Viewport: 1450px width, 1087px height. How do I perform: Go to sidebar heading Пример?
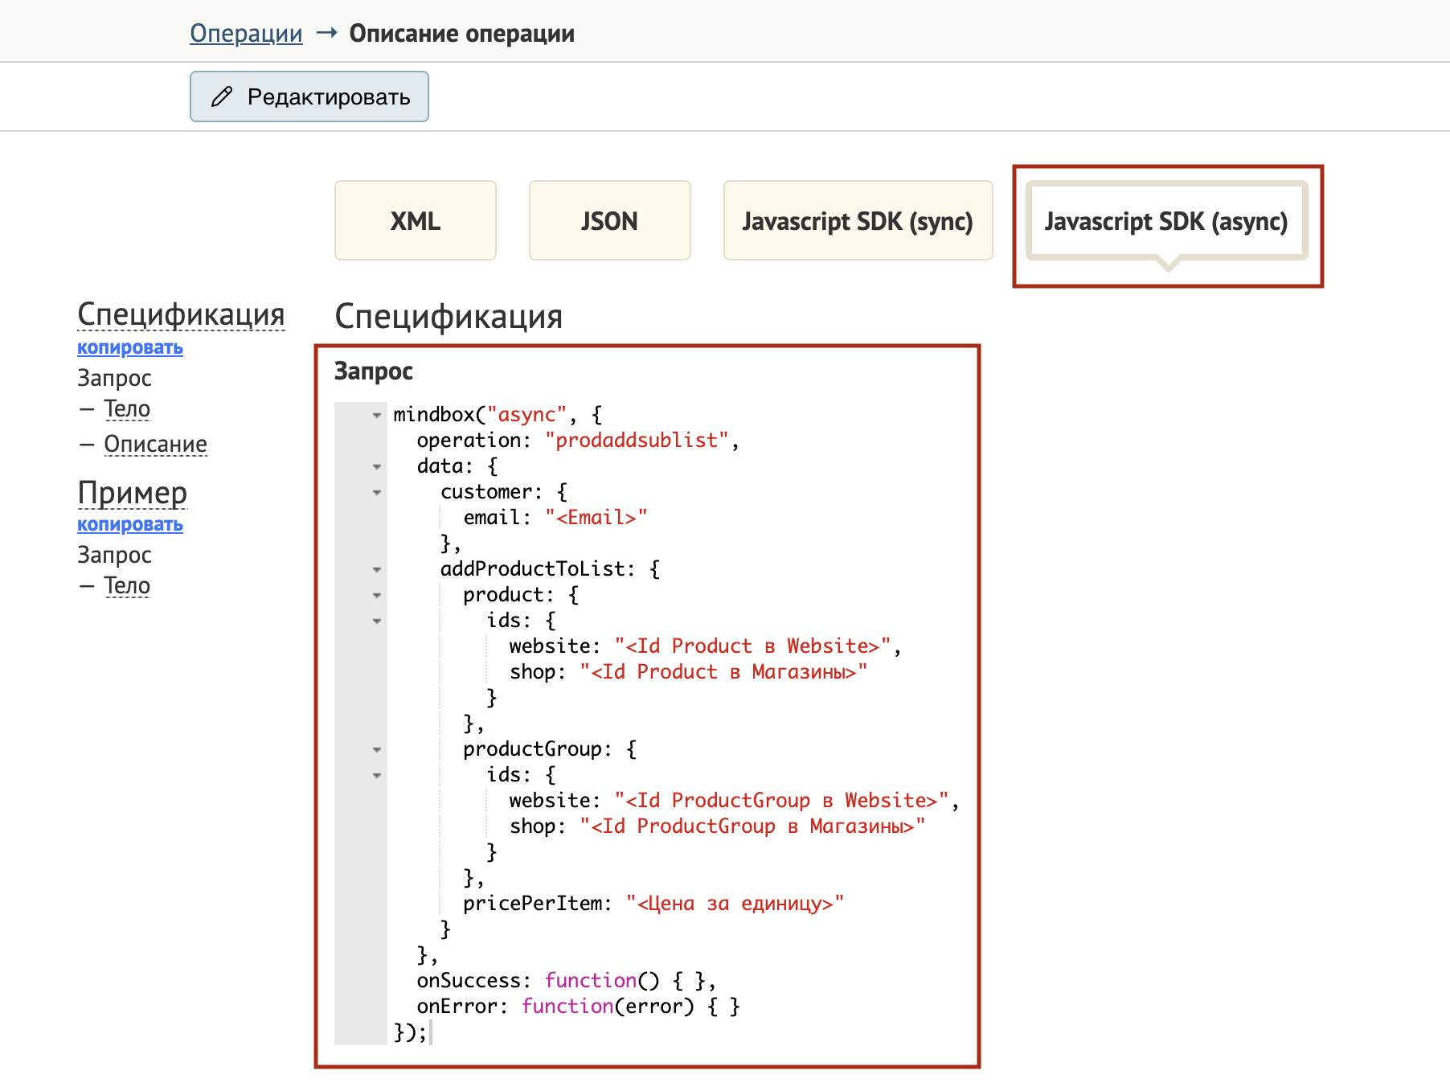pyautogui.click(x=133, y=492)
